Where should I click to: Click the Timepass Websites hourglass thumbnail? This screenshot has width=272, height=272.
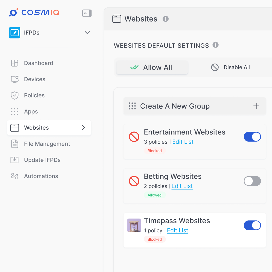pyautogui.click(x=134, y=225)
